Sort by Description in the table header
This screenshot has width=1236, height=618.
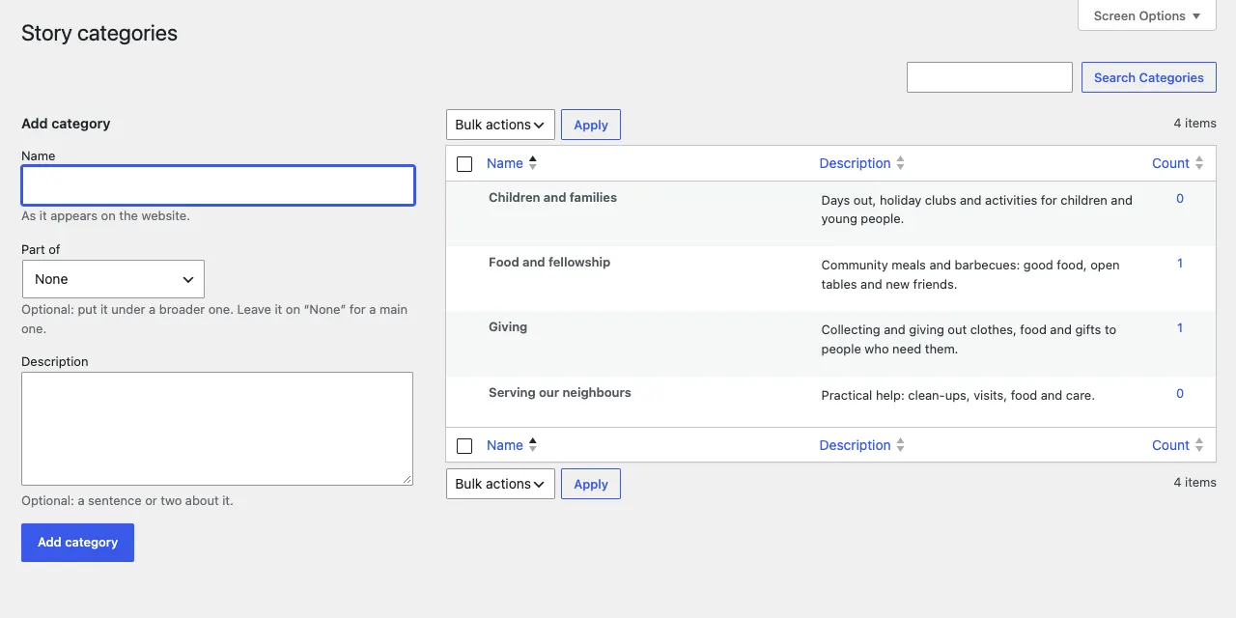[861, 163]
